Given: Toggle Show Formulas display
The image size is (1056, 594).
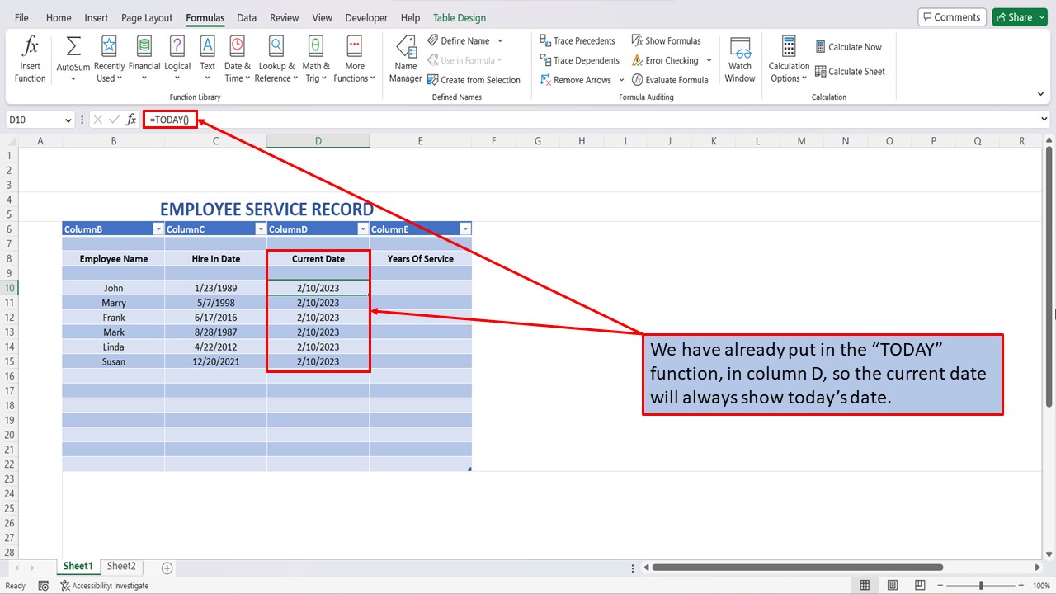Looking at the screenshot, I should pos(667,40).
